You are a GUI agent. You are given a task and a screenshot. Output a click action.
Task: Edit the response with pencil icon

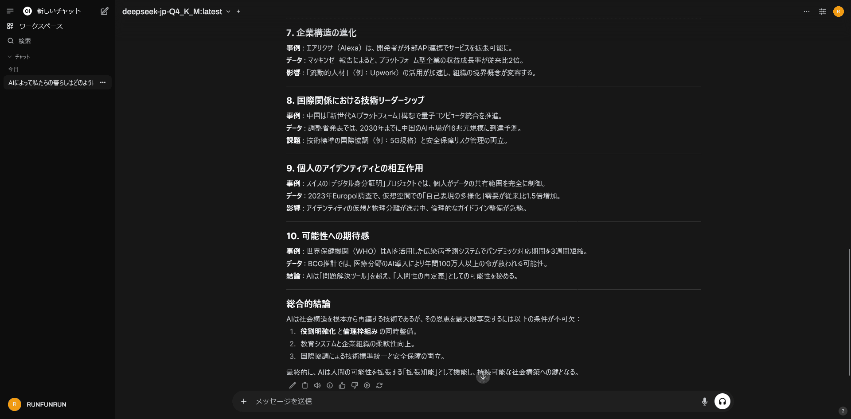click(293, 385)
